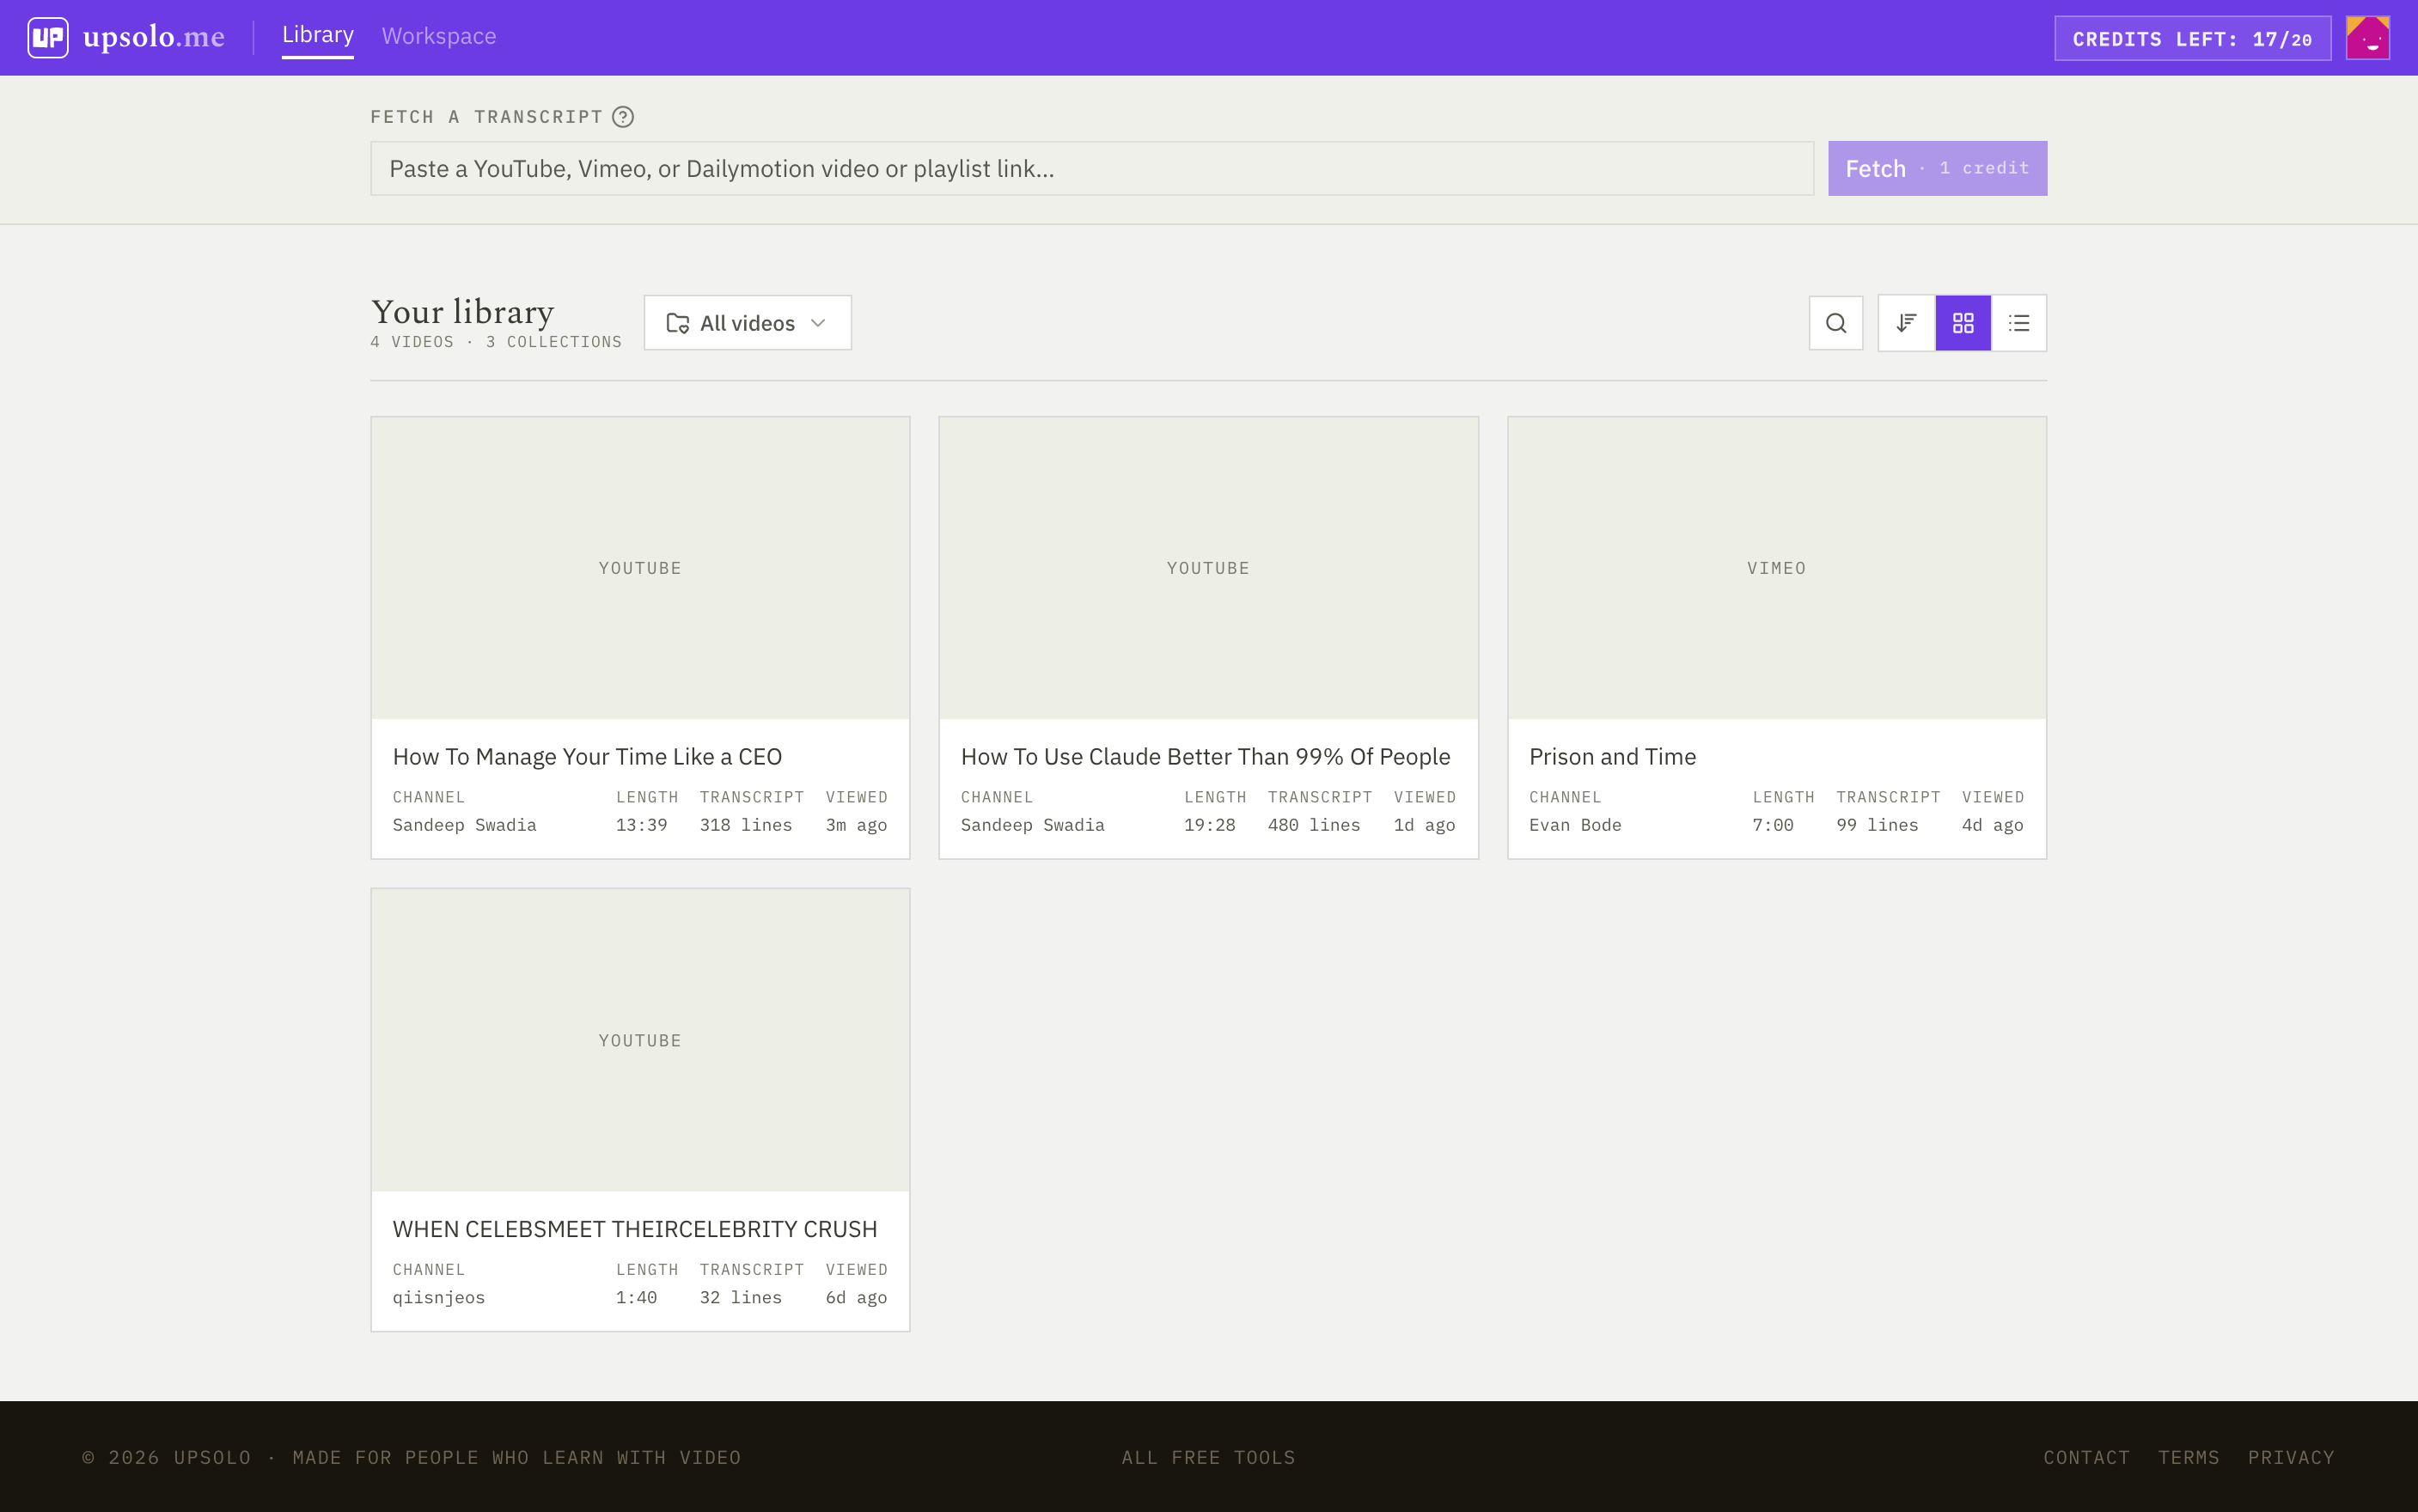2418x1512 pixels.
Task: Click the 'FETCH A TRANSCRIPT' label
Action: point(487,117)
